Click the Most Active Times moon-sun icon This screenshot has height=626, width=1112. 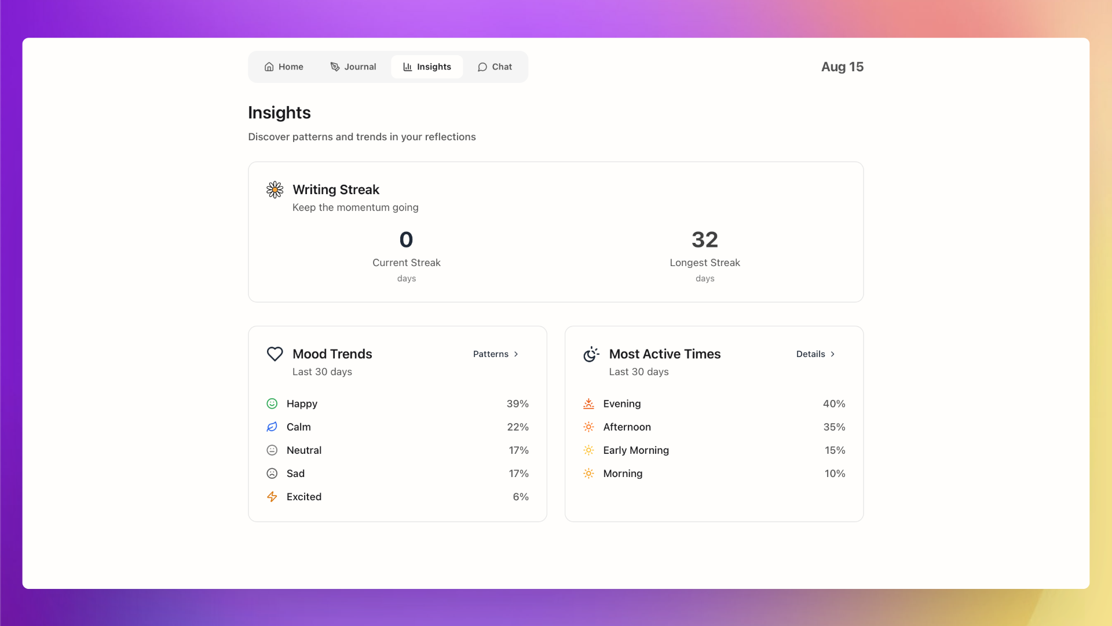tap(591, 354)
